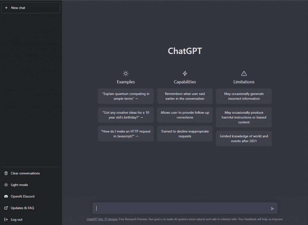The width and height of the screenshot is (308, 225).
Task: Click the sun icon beside Light mode
Action: [6, 185]
